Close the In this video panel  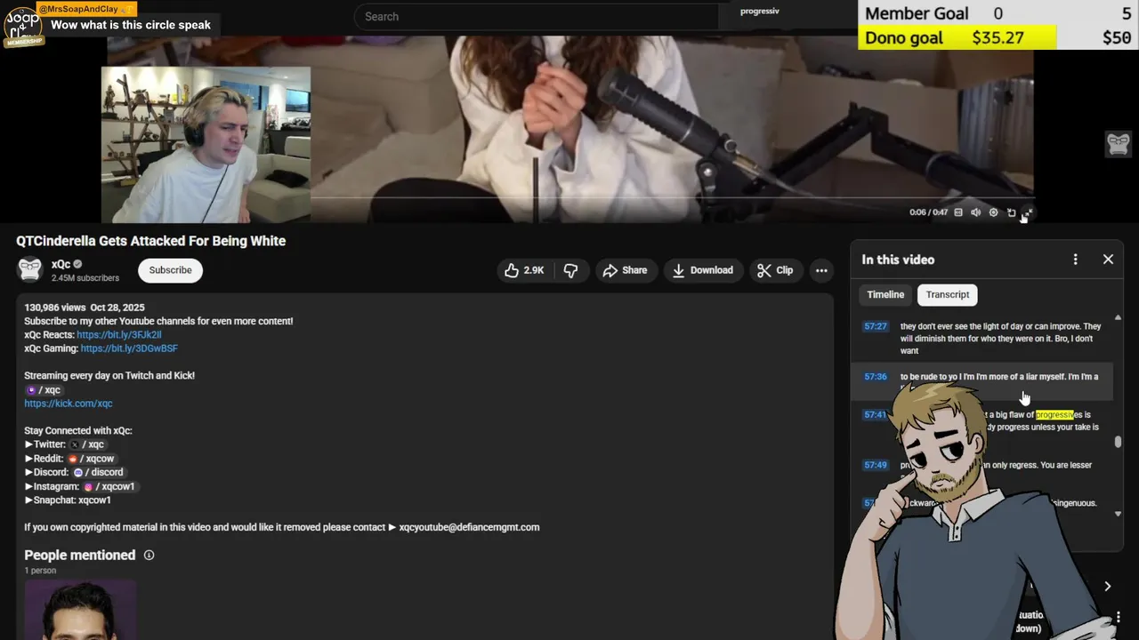[1108, 260]
